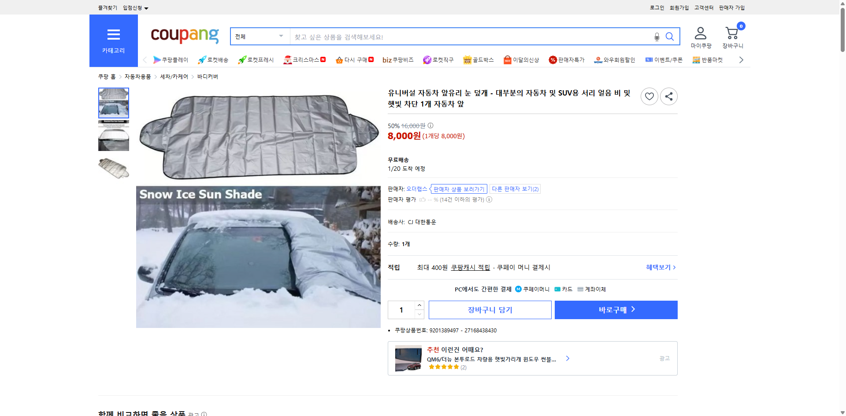Open the price info tooltip icon
Image resolution: width=846 pixels, height=416 pixels.
430,125
